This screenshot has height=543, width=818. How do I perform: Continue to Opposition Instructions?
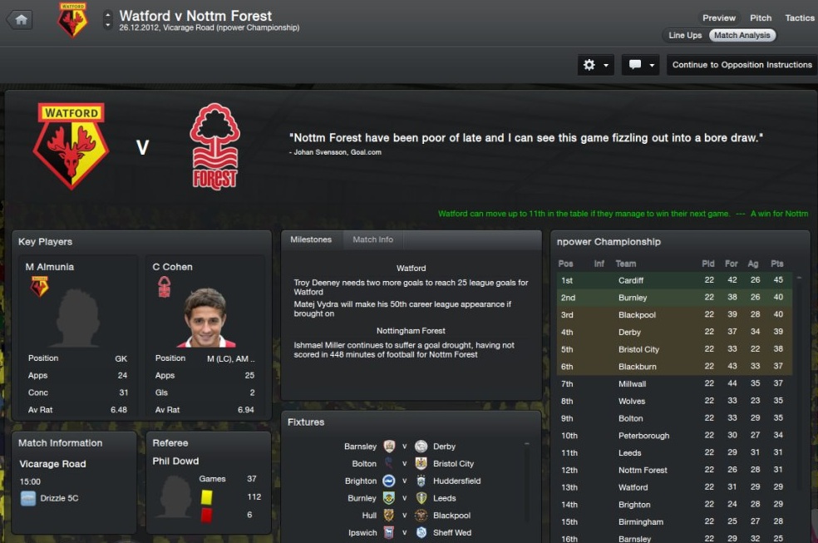tap(742, 65)
